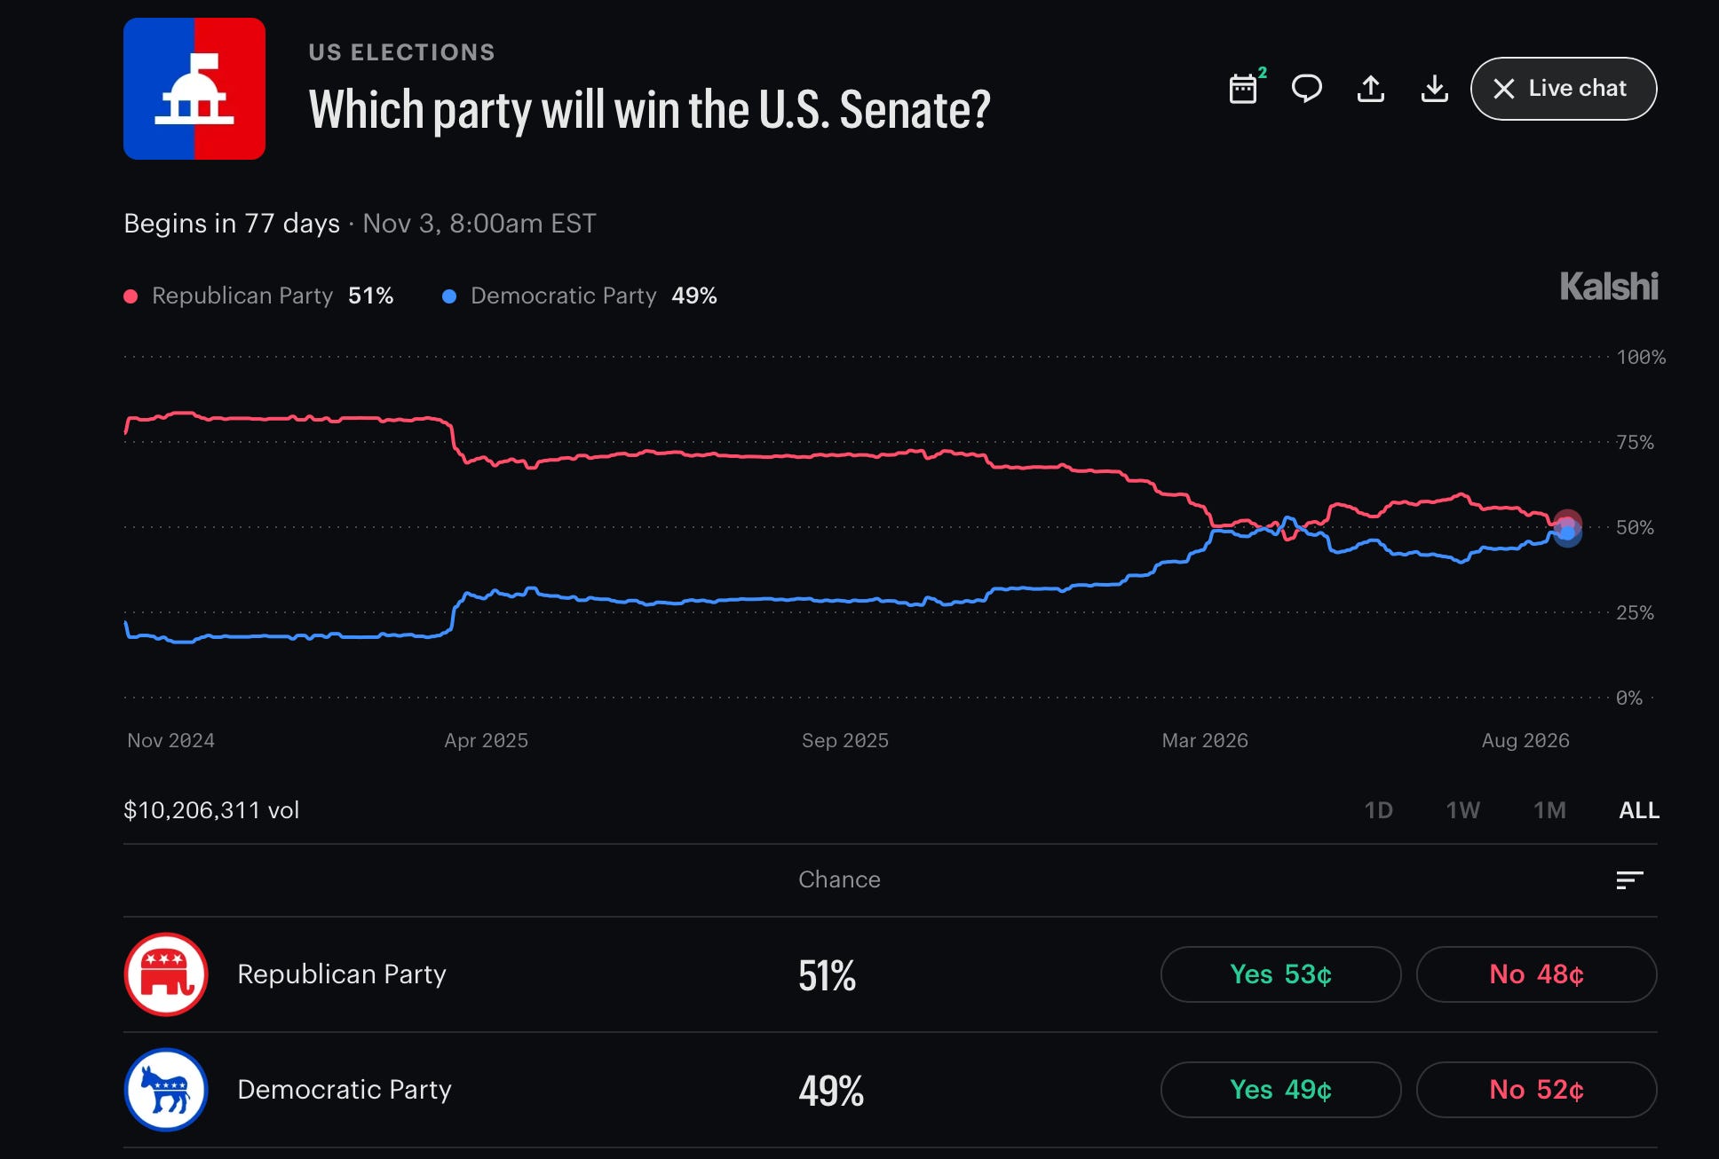The height and width of the screenshot is (1159, 1719).
Task: Click the share upload icon
Action: tap(1371, 89)
